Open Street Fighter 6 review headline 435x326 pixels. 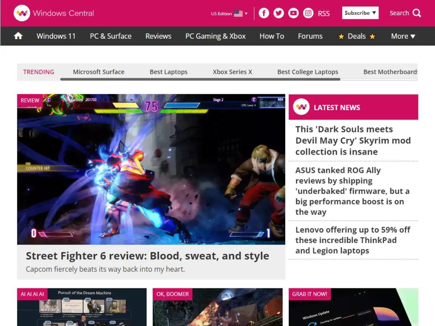coord(148,256)
